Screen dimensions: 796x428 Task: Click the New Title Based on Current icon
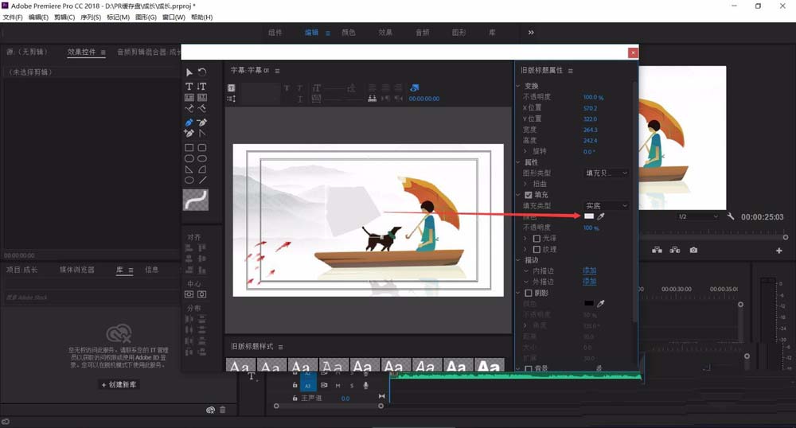pyautogui.click(x=231, y=88)
